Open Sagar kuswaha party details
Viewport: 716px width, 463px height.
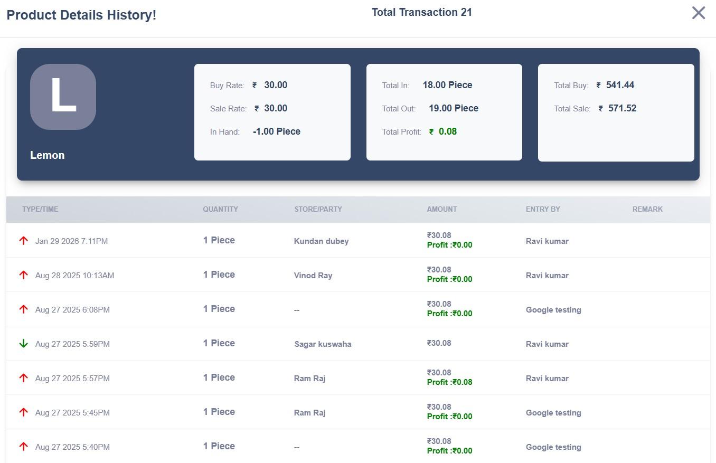(323, 343)
